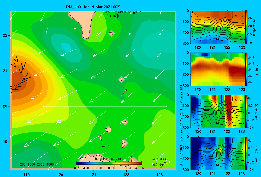Click latitude label '22' on main map
This screenshot has height=177, width=261.
click(5, 35)
